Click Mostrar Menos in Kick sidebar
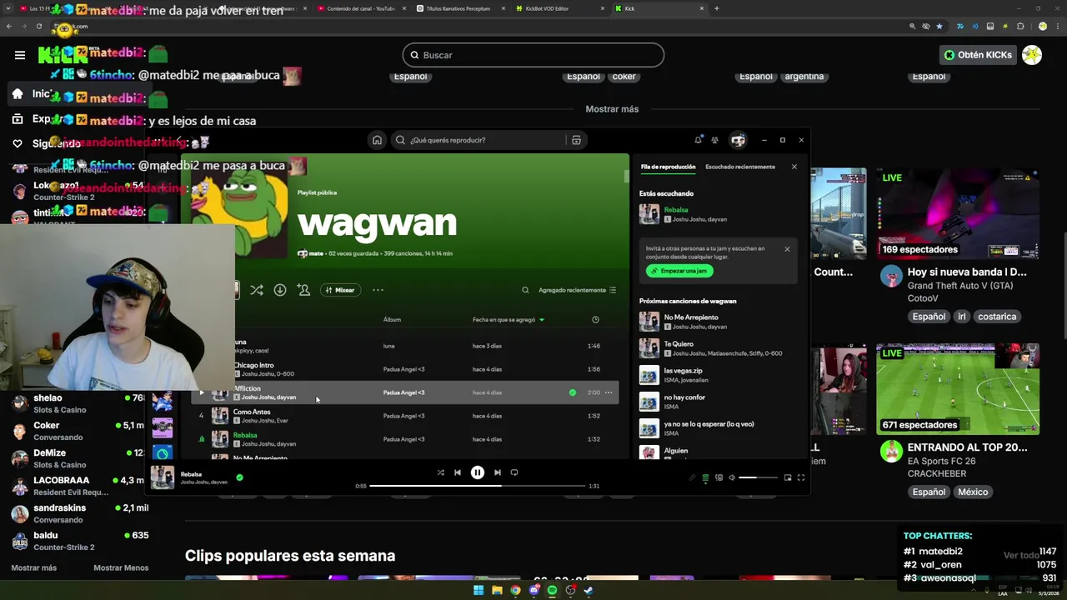Image resolution: width=1067 pixels, height=600 pixels. pos(121,567)
